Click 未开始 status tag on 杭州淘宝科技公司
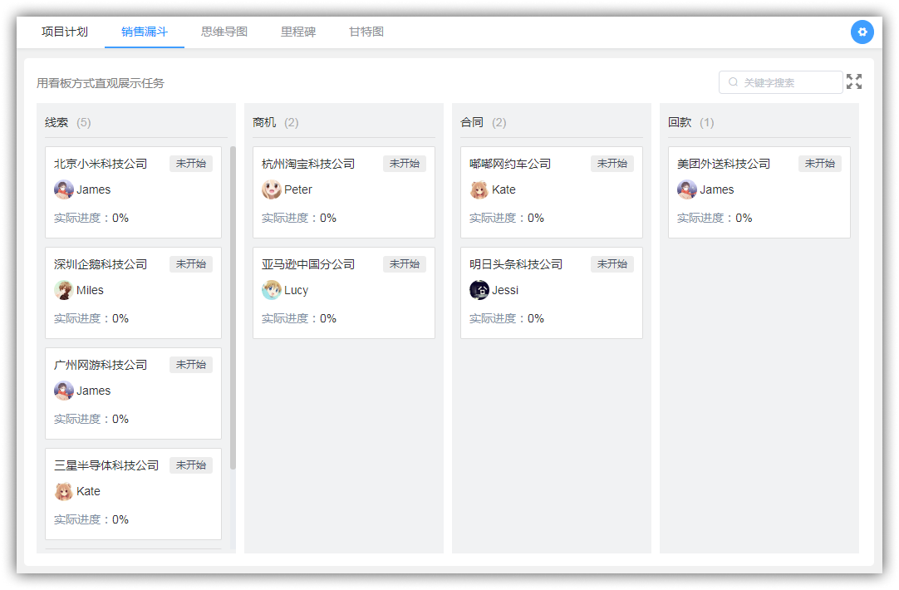Image resolution: width=899 pixels, height=590 pixels. click(404, 164)
